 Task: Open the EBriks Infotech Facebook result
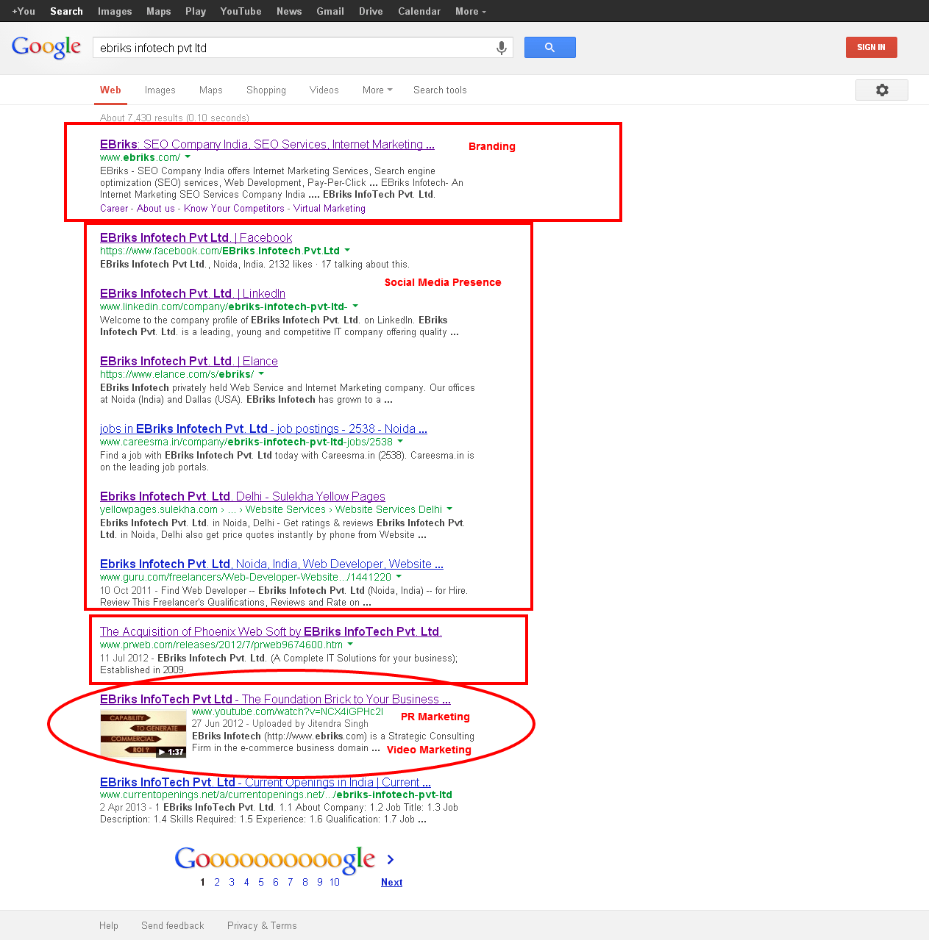196,237
